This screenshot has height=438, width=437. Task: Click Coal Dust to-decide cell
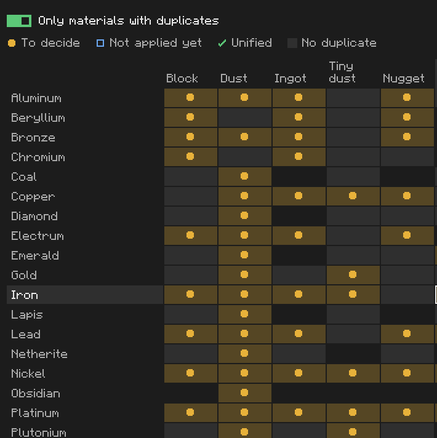click(245, 177)
